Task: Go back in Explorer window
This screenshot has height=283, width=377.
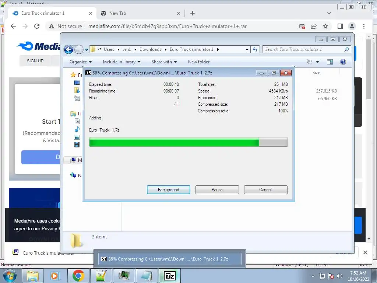Action: [x=68, y=50]
